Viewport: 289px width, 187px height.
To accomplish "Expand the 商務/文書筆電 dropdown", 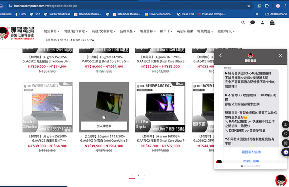I will [104, 31].
